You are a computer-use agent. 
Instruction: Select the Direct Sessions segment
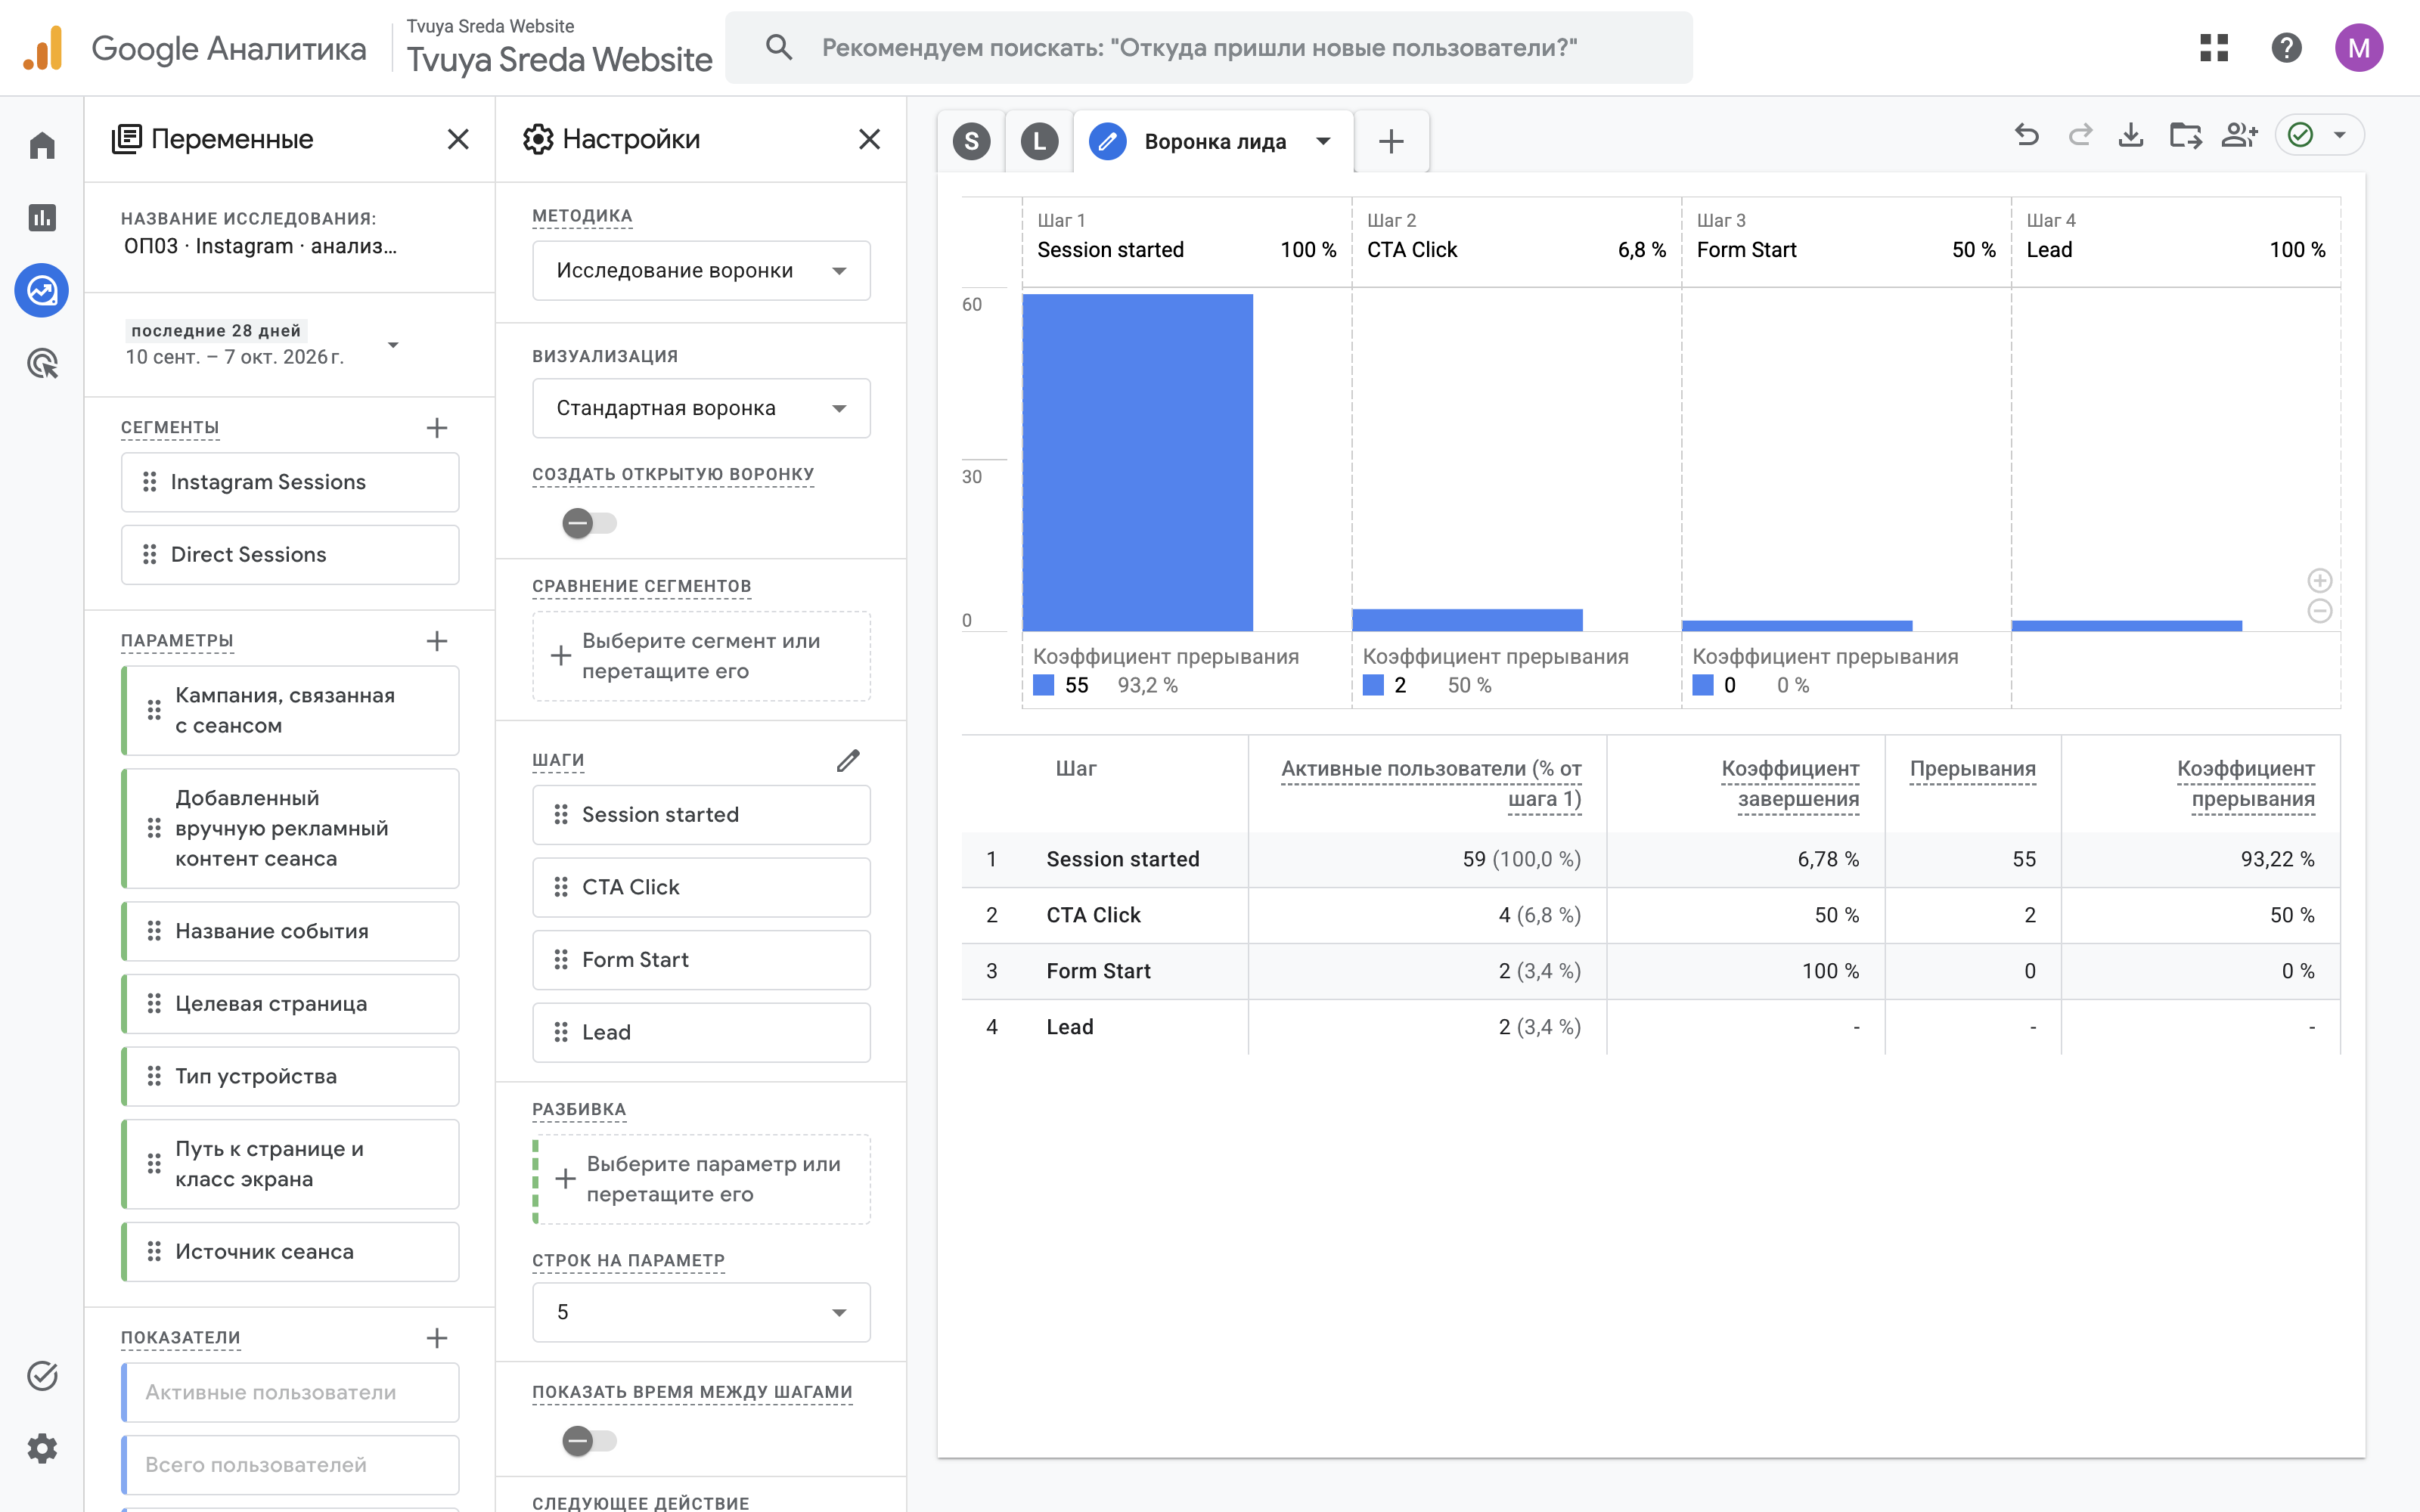click(290, 554)
